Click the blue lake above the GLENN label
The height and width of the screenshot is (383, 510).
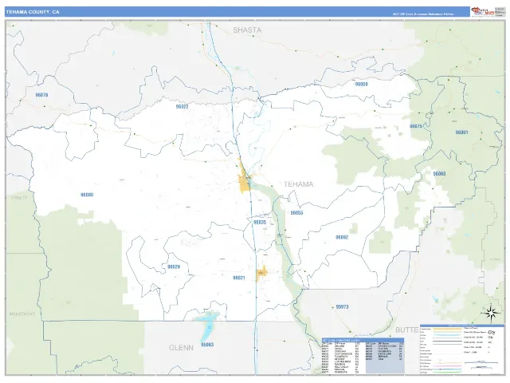coord(207,326)
